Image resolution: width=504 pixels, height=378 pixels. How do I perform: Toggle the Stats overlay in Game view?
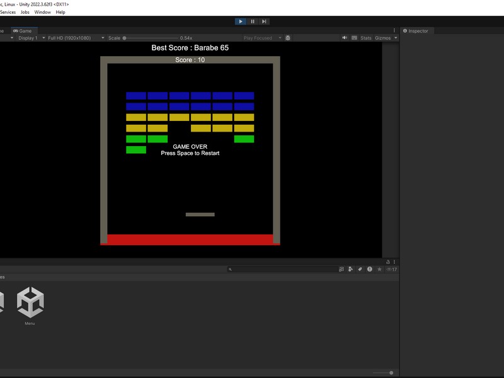pos(365,38)
